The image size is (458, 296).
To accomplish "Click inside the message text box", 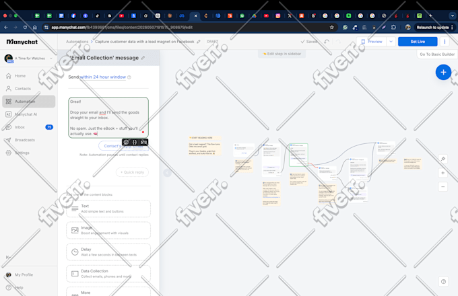I will [108, 118].
